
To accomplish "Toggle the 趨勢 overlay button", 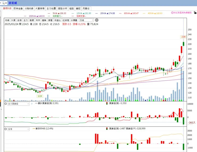I will [44, 20].
